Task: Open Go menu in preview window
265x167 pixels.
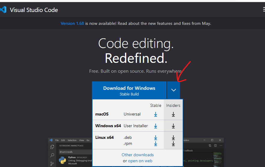Action: pyautogui.click(x=88, y=140)
